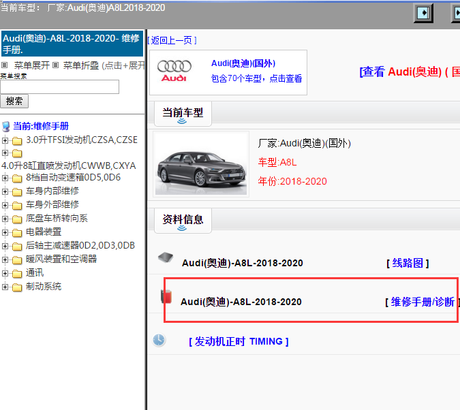This screenshot has width=460, height=410.
Task: Open the 当前车型 tab
Action: [183, 114]
